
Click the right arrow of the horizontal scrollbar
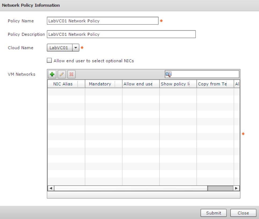[x=236, y=188]
